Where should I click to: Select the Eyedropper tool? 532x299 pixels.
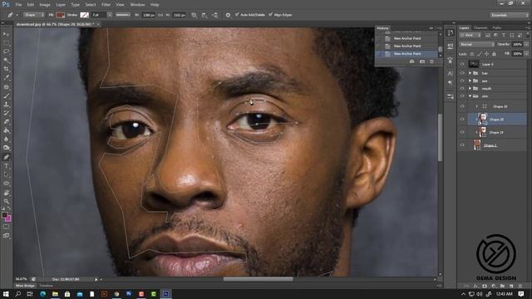6,77
